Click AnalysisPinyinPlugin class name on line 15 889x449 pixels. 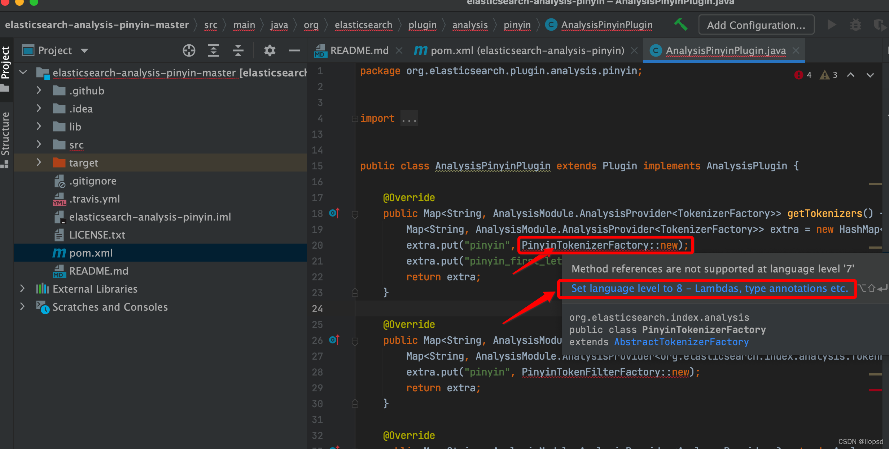(492, 166)
